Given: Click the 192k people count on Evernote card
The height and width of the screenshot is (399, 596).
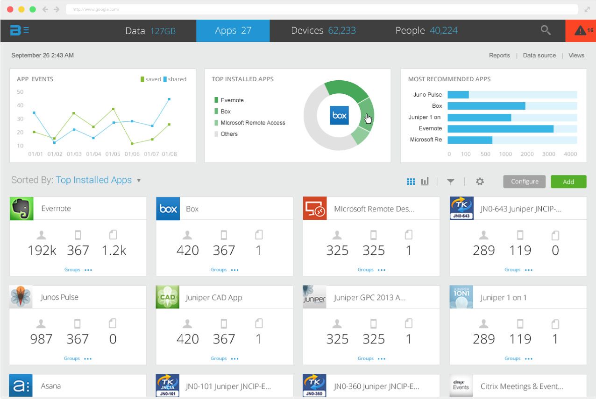Looking at the screenshot, I should 42,251.
